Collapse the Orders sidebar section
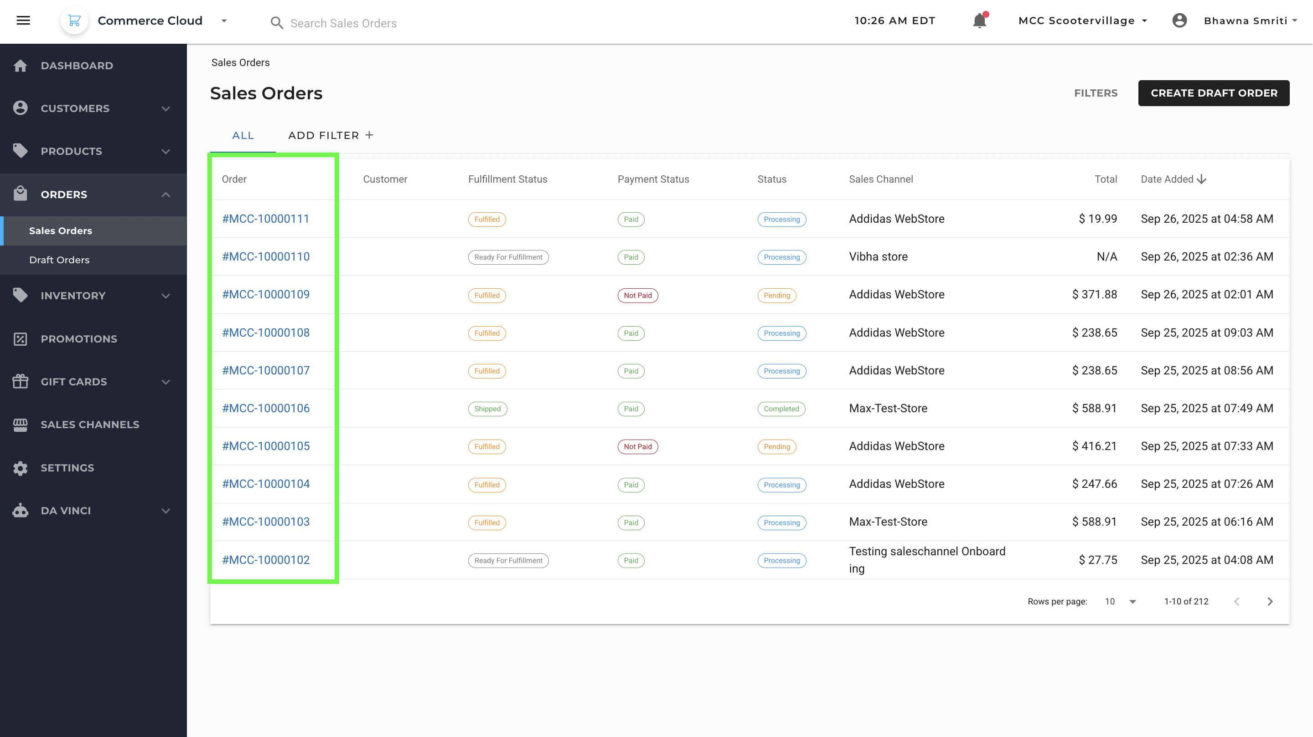The width and height of the screenshot is (1313, 737). 165,194
